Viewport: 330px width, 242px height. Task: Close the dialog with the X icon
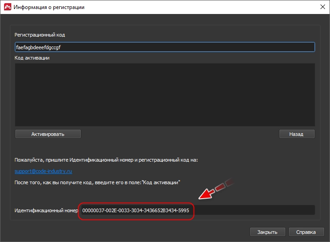(323, 7)
